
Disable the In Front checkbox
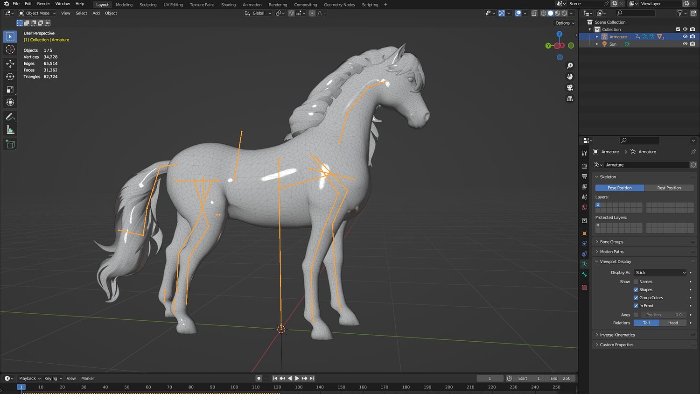636,306
